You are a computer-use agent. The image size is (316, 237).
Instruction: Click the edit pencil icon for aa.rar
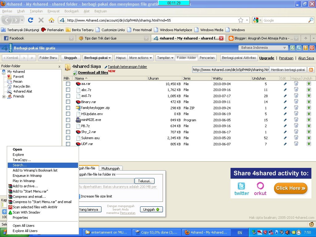pos(285,84)
